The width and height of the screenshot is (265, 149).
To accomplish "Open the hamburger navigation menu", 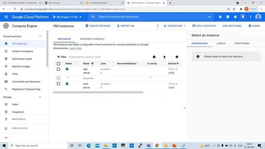I will pyautogui.click(x=6, y=17).
